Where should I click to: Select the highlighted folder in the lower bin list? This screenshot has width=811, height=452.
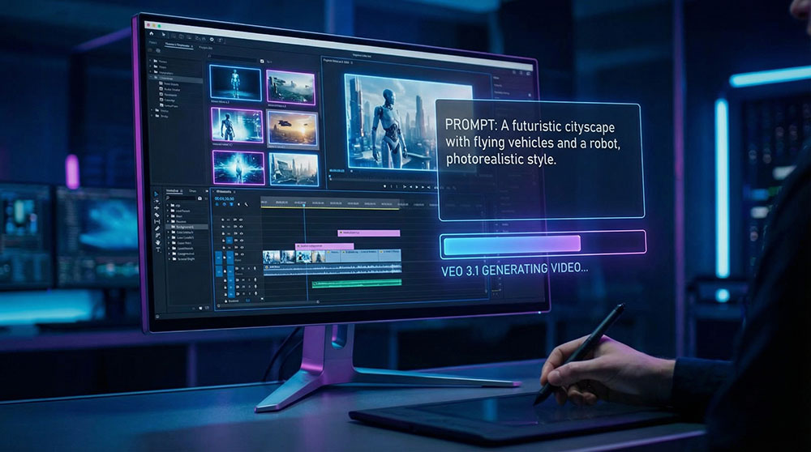[x=187, y=227]
